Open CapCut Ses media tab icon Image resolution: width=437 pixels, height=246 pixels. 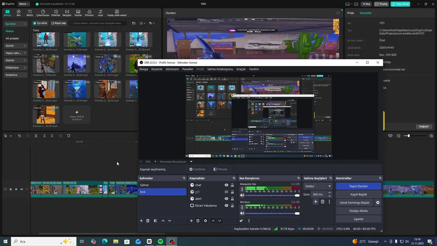point(18,13)
